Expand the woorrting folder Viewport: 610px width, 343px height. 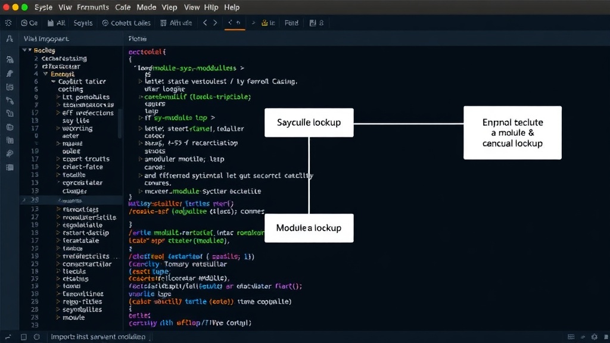(x=58, y=129)
